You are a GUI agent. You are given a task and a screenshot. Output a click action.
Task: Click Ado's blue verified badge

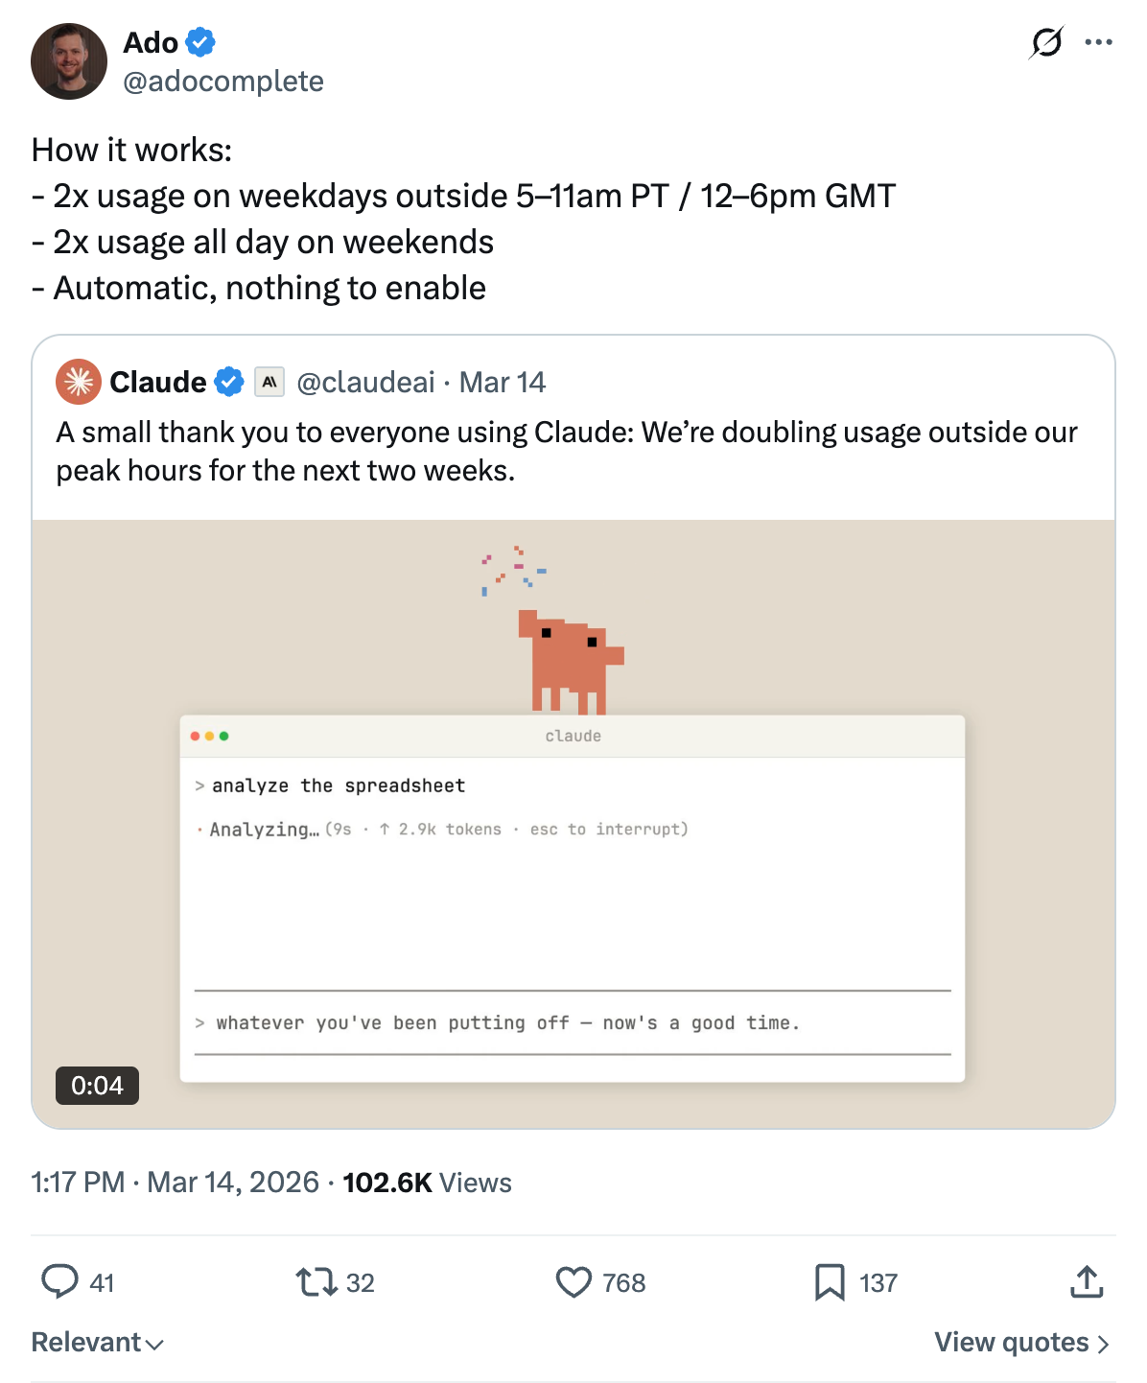point(200,42)
